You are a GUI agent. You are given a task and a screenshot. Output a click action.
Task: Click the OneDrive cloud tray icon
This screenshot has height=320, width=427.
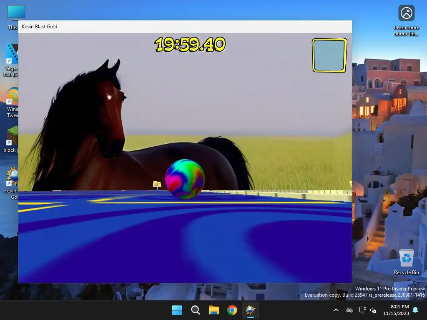click(349, 310)
